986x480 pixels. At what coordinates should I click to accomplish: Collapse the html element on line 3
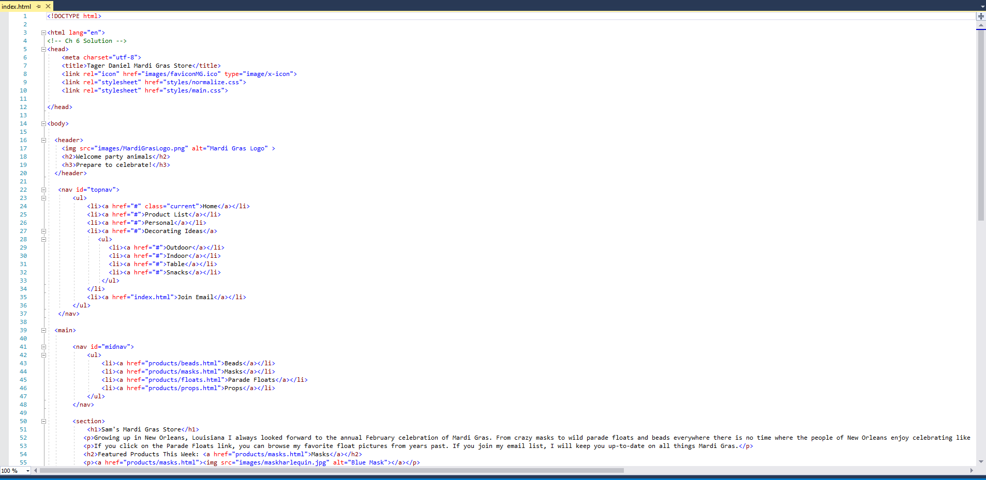click(x=44, y=33)
